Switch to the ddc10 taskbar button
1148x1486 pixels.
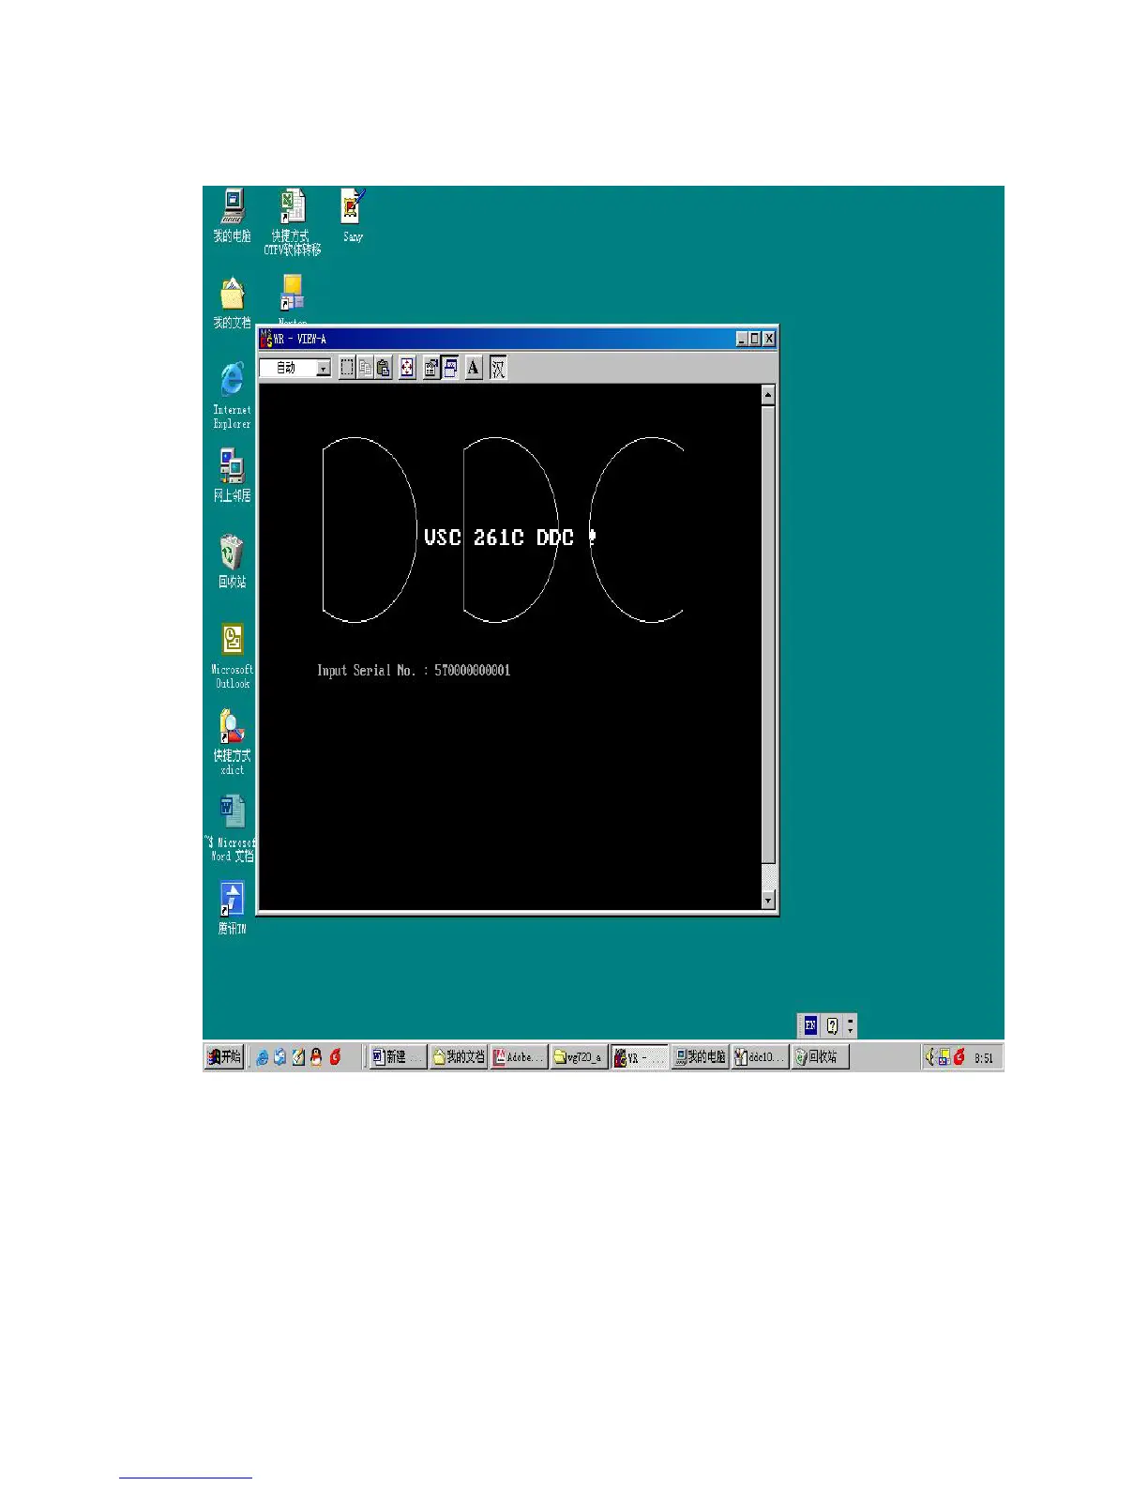tap(761, 1057)
